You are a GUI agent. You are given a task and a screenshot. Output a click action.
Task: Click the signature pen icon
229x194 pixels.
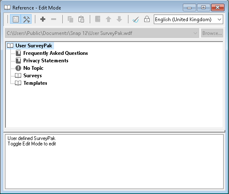point(136,19)
